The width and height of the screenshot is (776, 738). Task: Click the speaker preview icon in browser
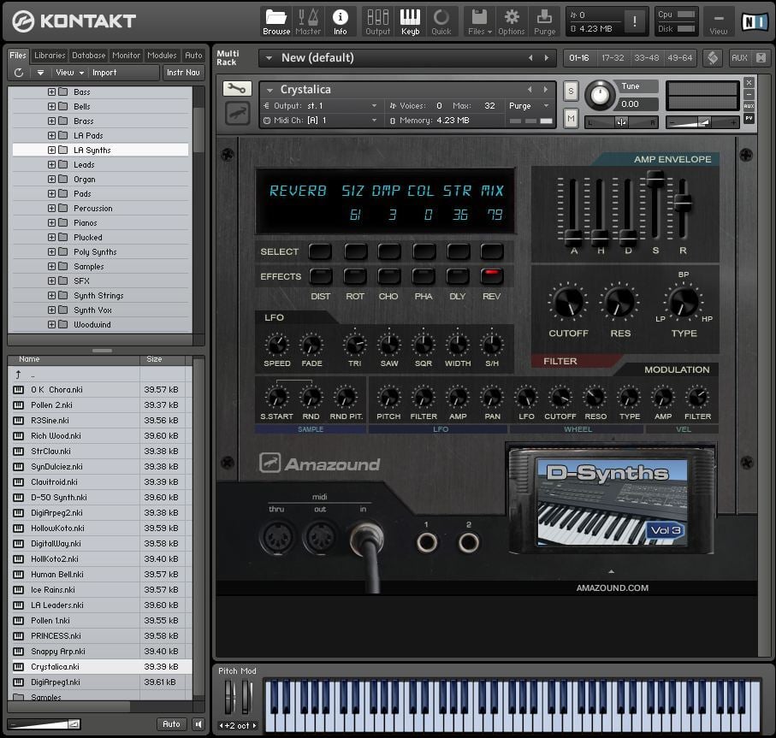point(198,724)
